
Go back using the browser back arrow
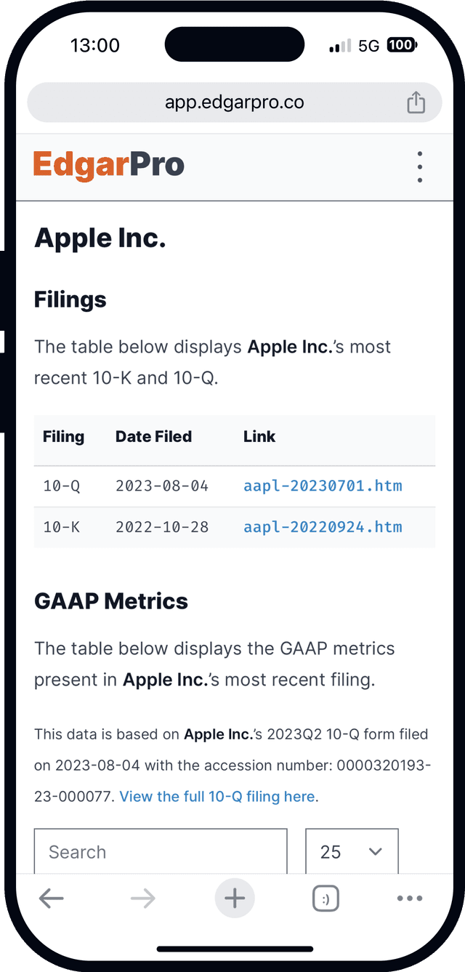51,899
